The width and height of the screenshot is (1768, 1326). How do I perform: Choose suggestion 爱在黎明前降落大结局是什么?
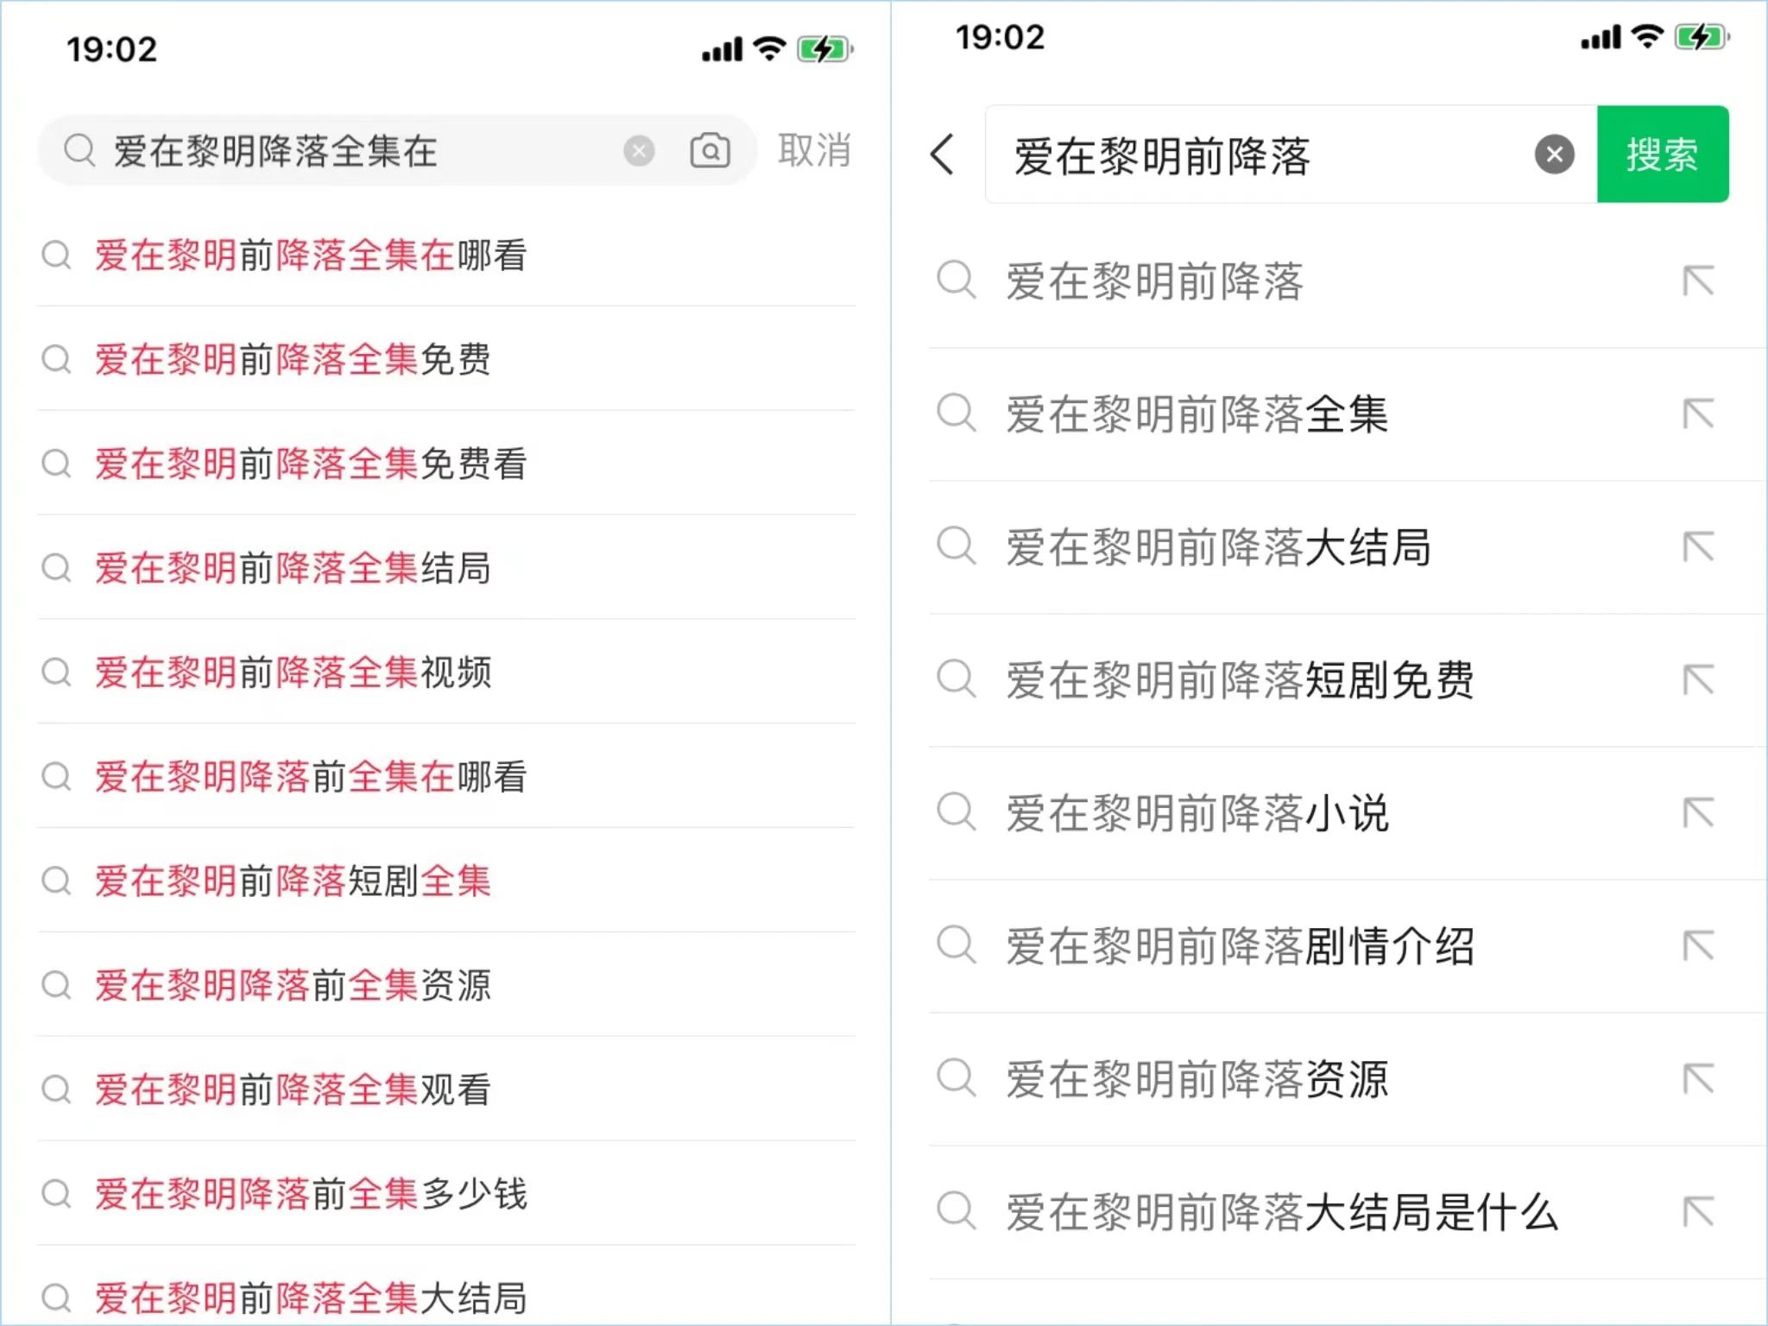coord(1282,1212)
